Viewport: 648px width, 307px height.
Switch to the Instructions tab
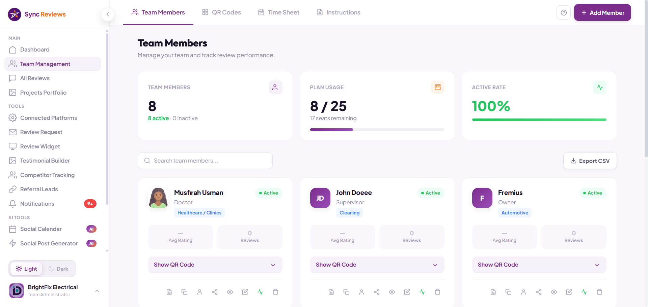pos(339,12)
